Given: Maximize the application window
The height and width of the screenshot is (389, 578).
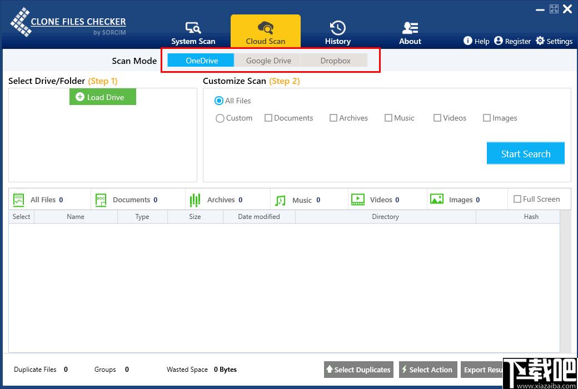Looking at the screenshot, I should coord(554,9).
